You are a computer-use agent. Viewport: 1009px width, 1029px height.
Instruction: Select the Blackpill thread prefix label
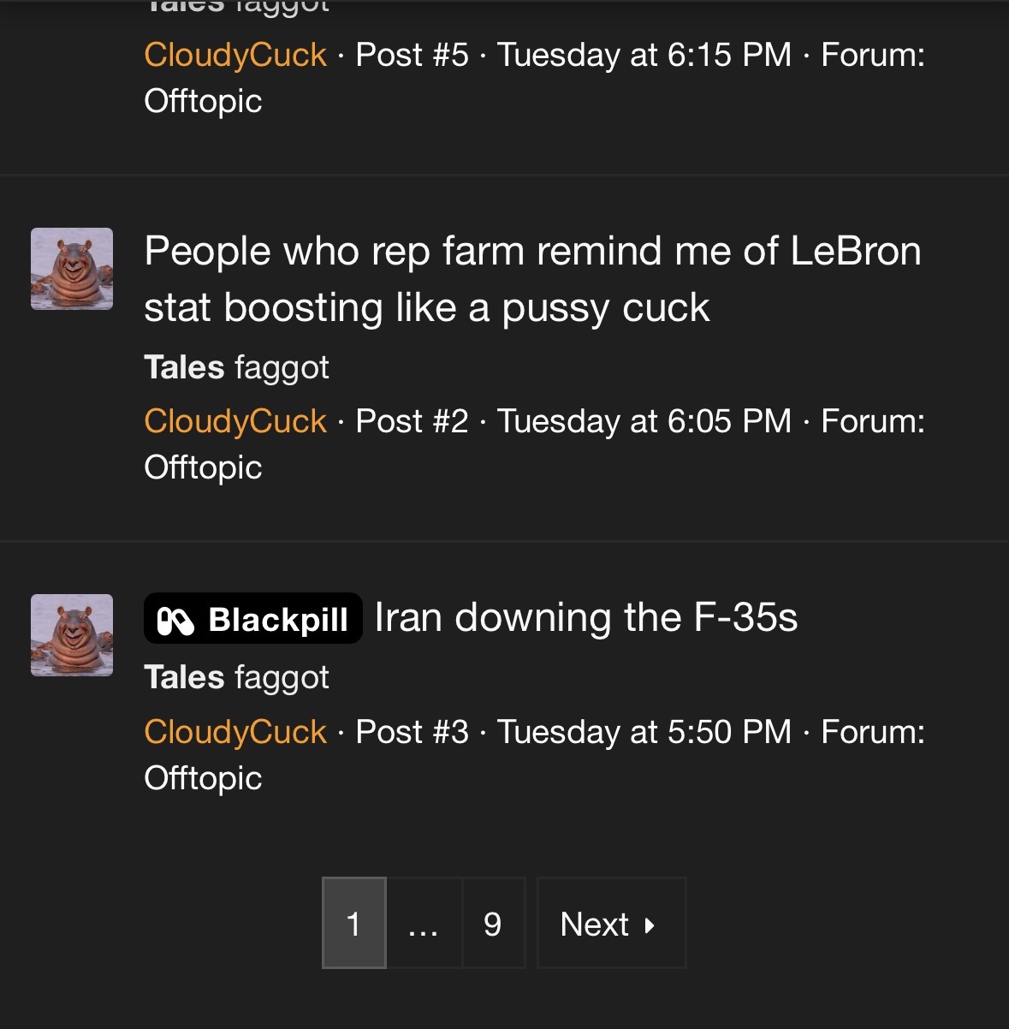tap(252, 618)
